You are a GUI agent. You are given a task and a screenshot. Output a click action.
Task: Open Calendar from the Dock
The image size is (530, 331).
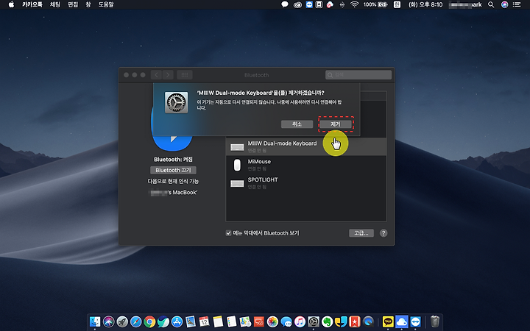(204, 321)
